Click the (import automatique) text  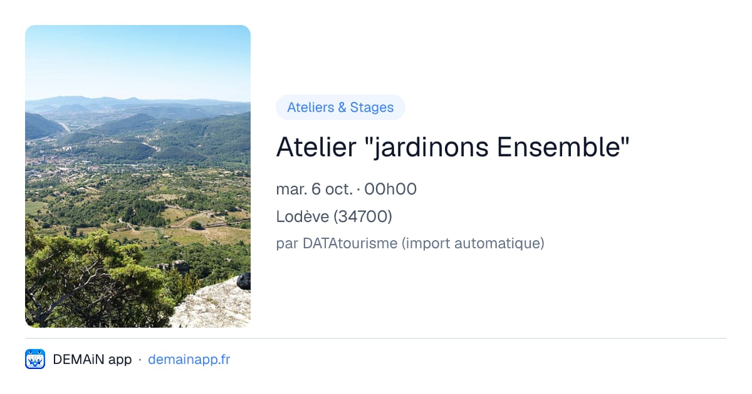[473, 243]
